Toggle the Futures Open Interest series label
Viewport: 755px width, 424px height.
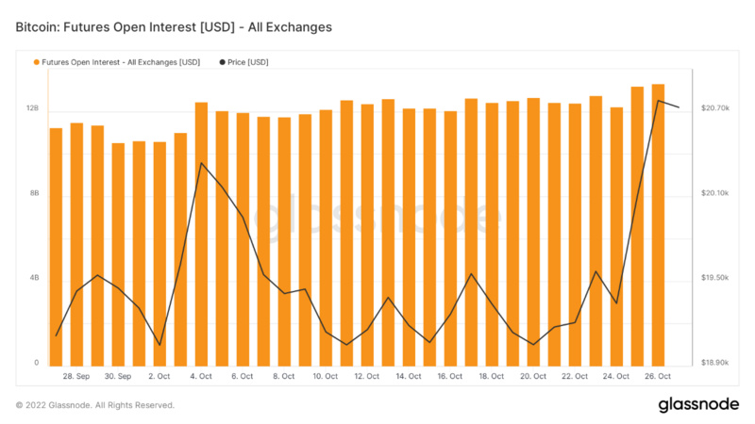(x=122, y=62)
